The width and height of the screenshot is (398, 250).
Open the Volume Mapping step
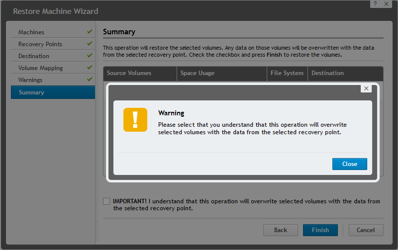[x=41, y=68]
